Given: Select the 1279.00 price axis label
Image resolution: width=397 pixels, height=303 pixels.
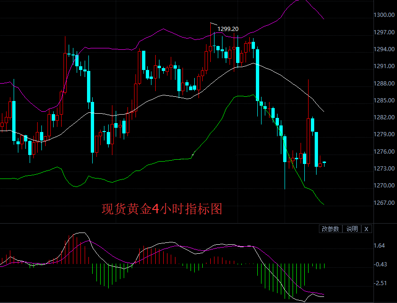Looking at the screenshot, I should [384, 134].
